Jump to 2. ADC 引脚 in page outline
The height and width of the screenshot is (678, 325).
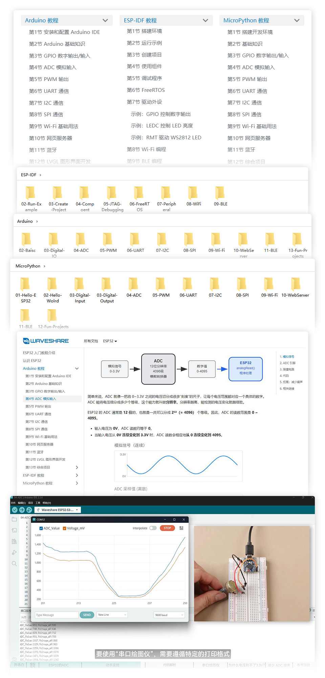[287, 363]
